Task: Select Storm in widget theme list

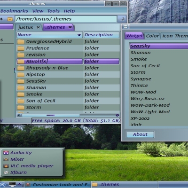Action: point(159,72)
